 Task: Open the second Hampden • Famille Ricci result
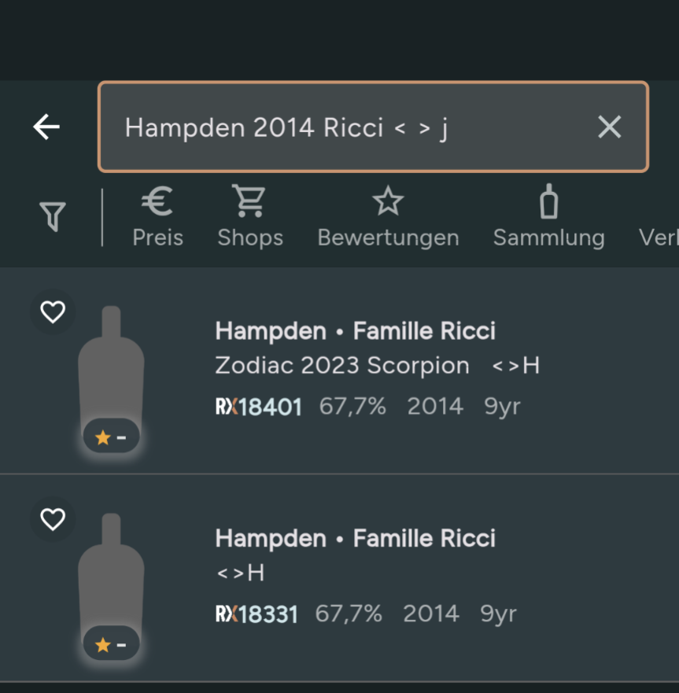point(355,539)
